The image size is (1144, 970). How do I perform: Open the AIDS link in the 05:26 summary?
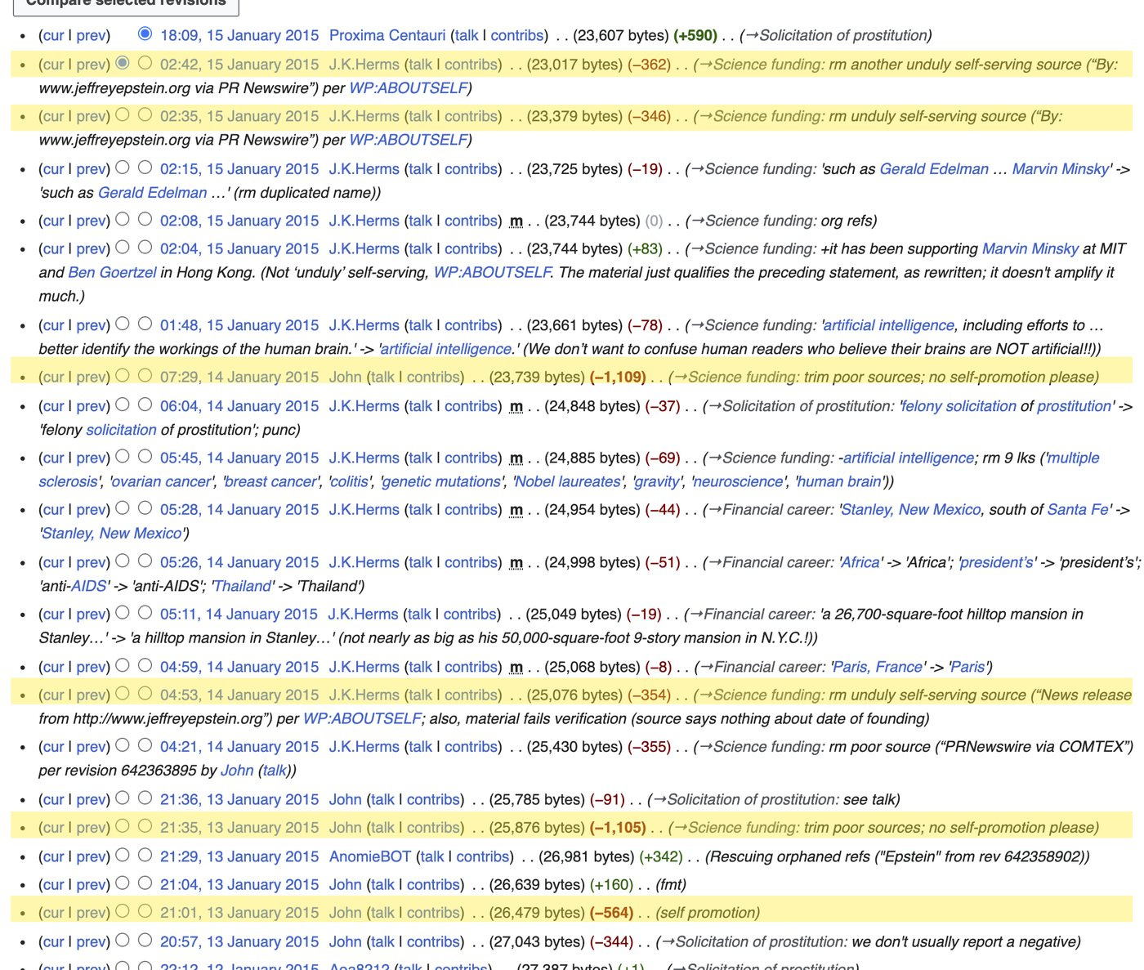(89, 586)
